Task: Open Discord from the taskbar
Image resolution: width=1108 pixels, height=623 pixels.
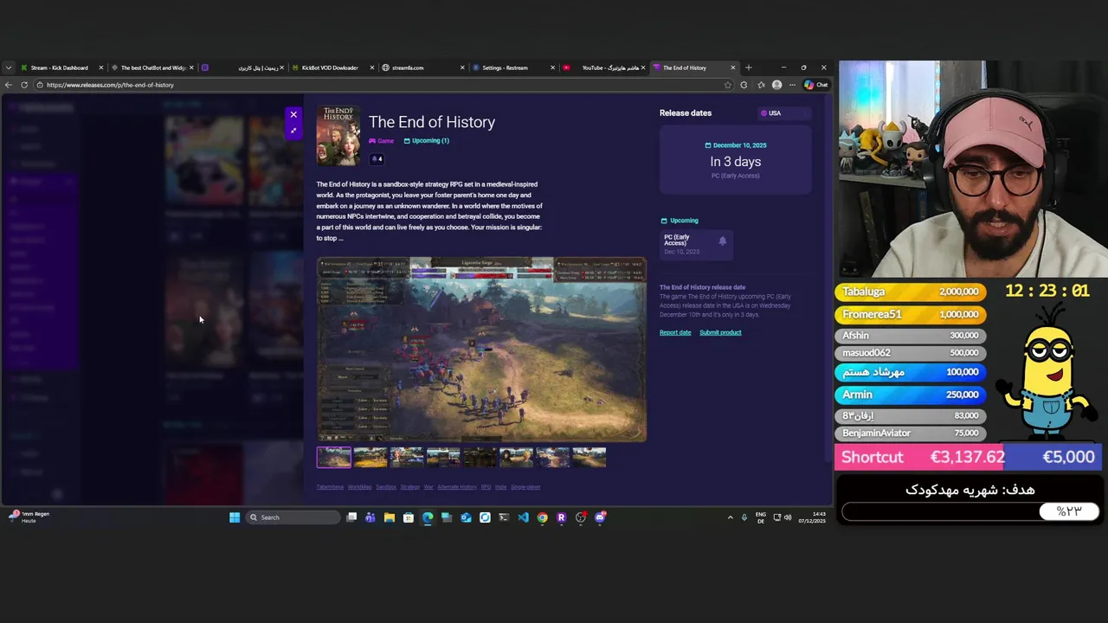Action: click(x=600, y=517)
